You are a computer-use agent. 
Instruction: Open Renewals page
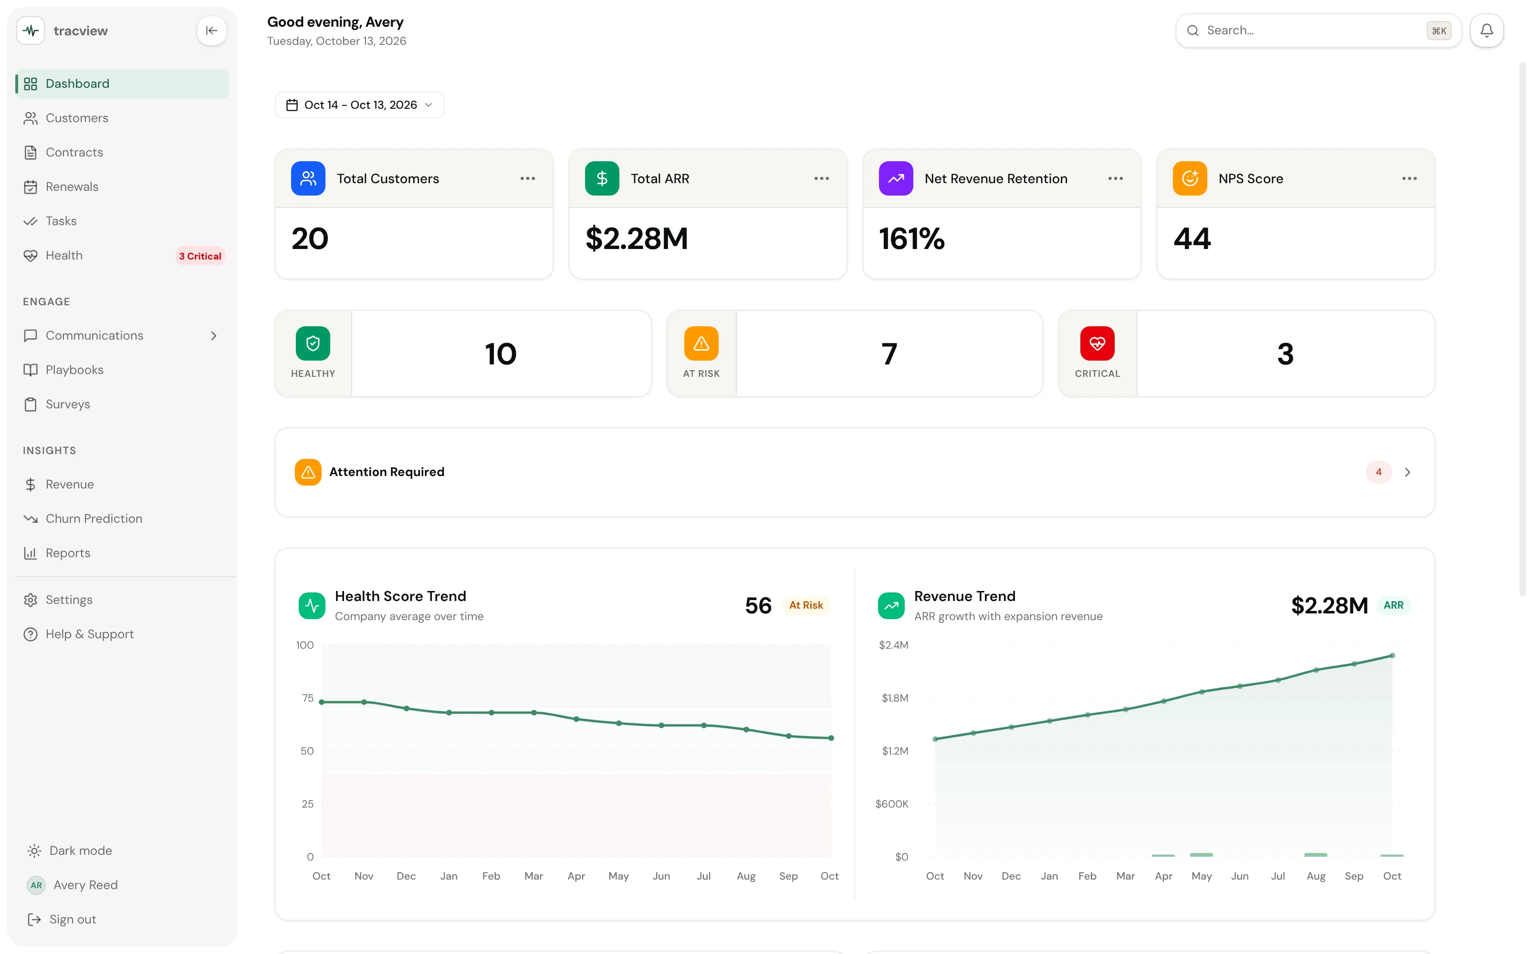click(x=122, y=187)
